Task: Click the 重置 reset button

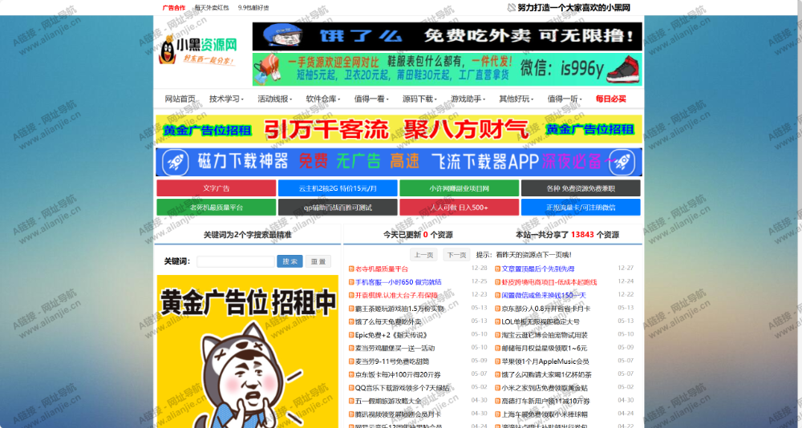Action: [318, 261]
